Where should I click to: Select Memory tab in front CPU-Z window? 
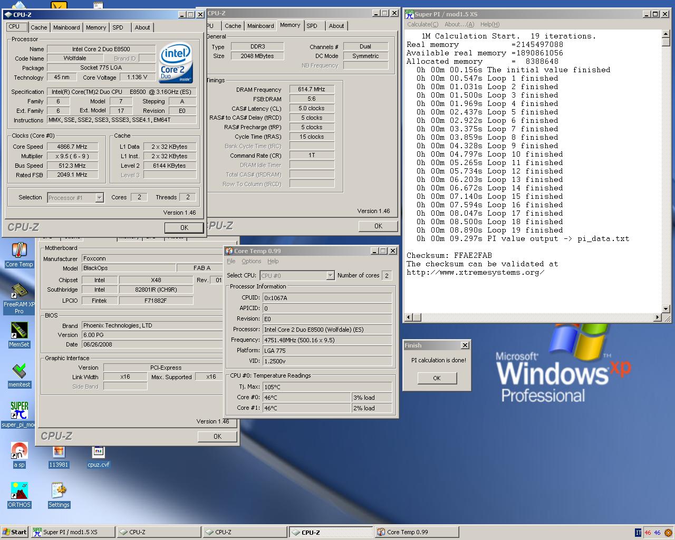pyautogui.click(x=95, y=27)
